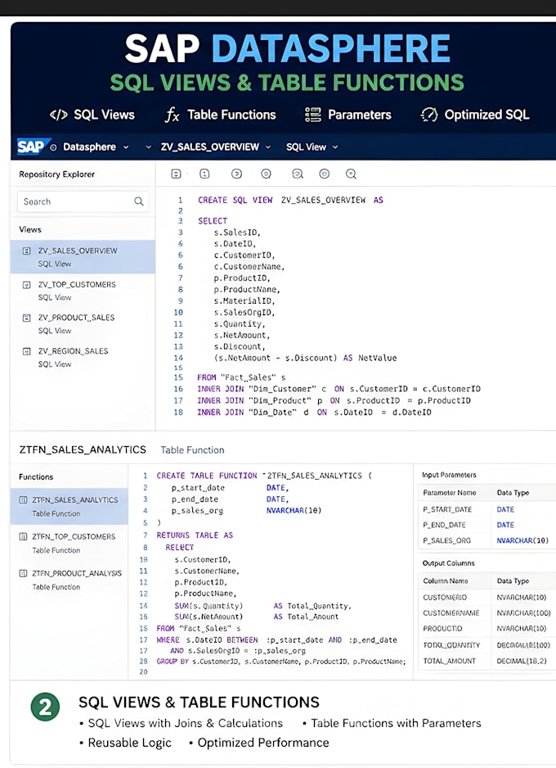
Task: Click the Table Functions banner label
Action: click(x=231, y=115)
